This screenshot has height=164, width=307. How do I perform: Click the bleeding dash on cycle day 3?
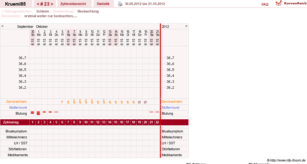(x=44, y=112)
